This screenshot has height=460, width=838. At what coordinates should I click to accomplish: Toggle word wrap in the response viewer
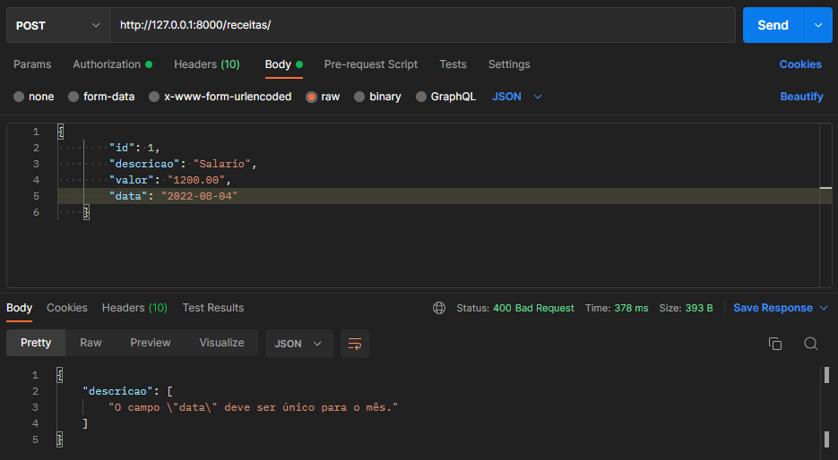[355, 344]
